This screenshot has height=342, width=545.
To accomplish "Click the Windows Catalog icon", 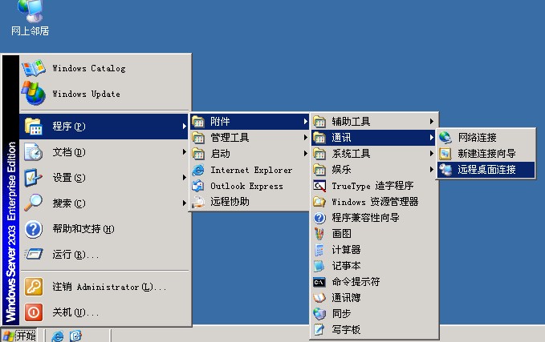I will (x=34, y=68).
